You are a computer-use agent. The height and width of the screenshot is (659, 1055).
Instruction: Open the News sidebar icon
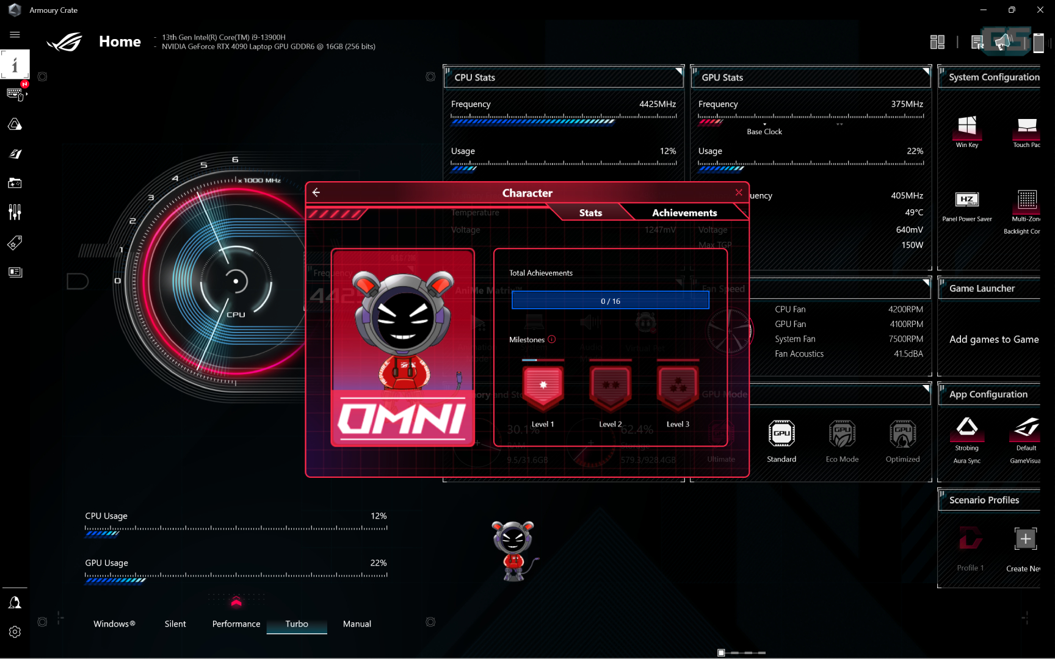(x=15, y=272)
